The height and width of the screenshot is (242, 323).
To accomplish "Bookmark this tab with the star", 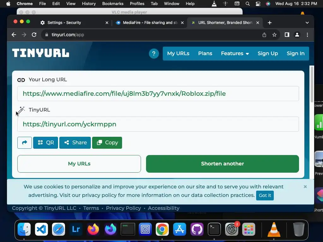I will pyautogui.click(x=274, y=35).
